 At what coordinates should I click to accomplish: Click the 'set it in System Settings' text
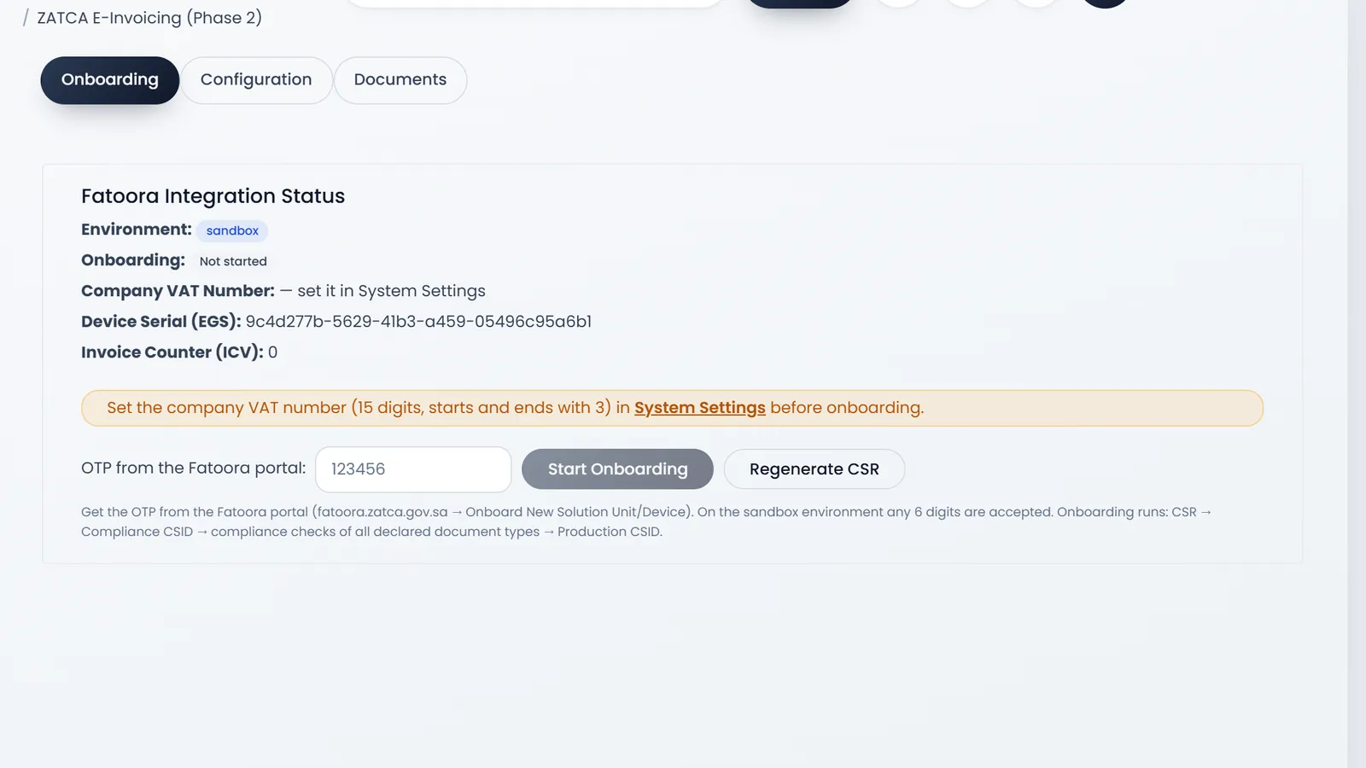pyautogui.click(x=391, y=291)
